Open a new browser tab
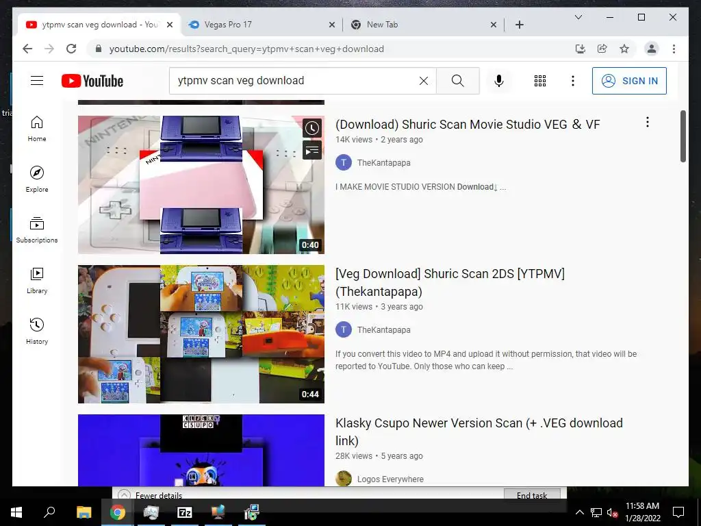 point(519,25)
